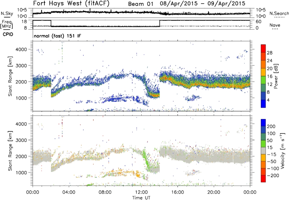289x200 pixels.
Task: Click the 'Velocity [m s-1]' colorbar label
Action: point(282,151)
